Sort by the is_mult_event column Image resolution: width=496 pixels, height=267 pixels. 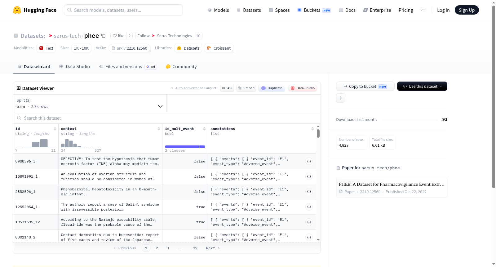(204, 129)
